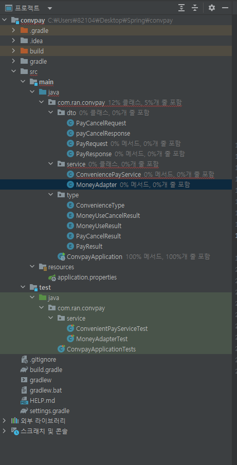237x465 pixels.
Task: Select the java folder under main
Action: pos(53,92)
